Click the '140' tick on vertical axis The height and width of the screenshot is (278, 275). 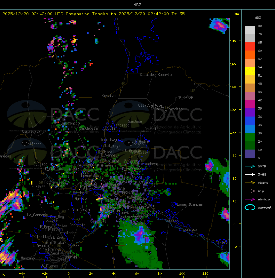[x=233, y=87]
